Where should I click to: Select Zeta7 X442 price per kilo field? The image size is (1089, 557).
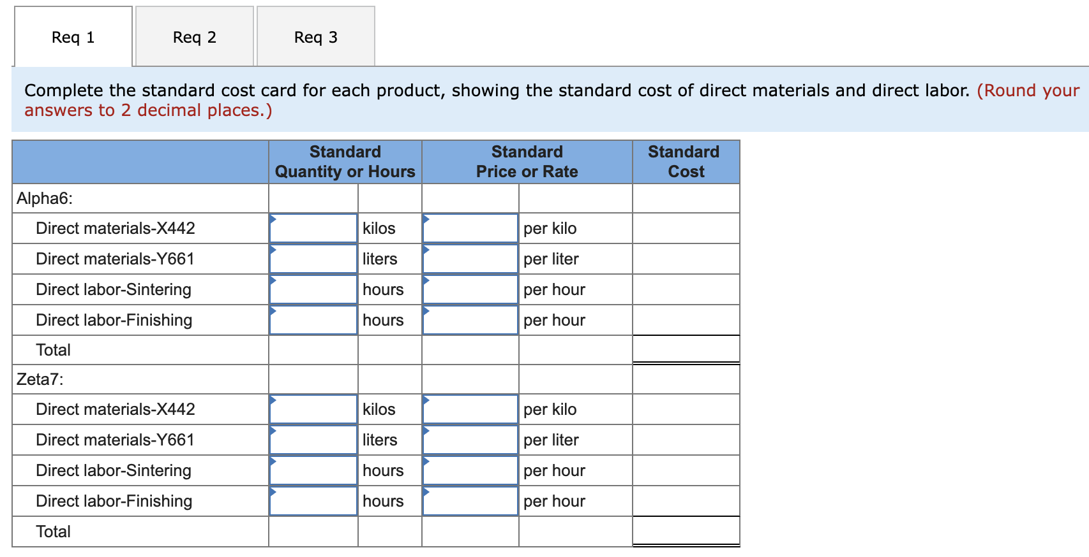[x=470, y=409]
